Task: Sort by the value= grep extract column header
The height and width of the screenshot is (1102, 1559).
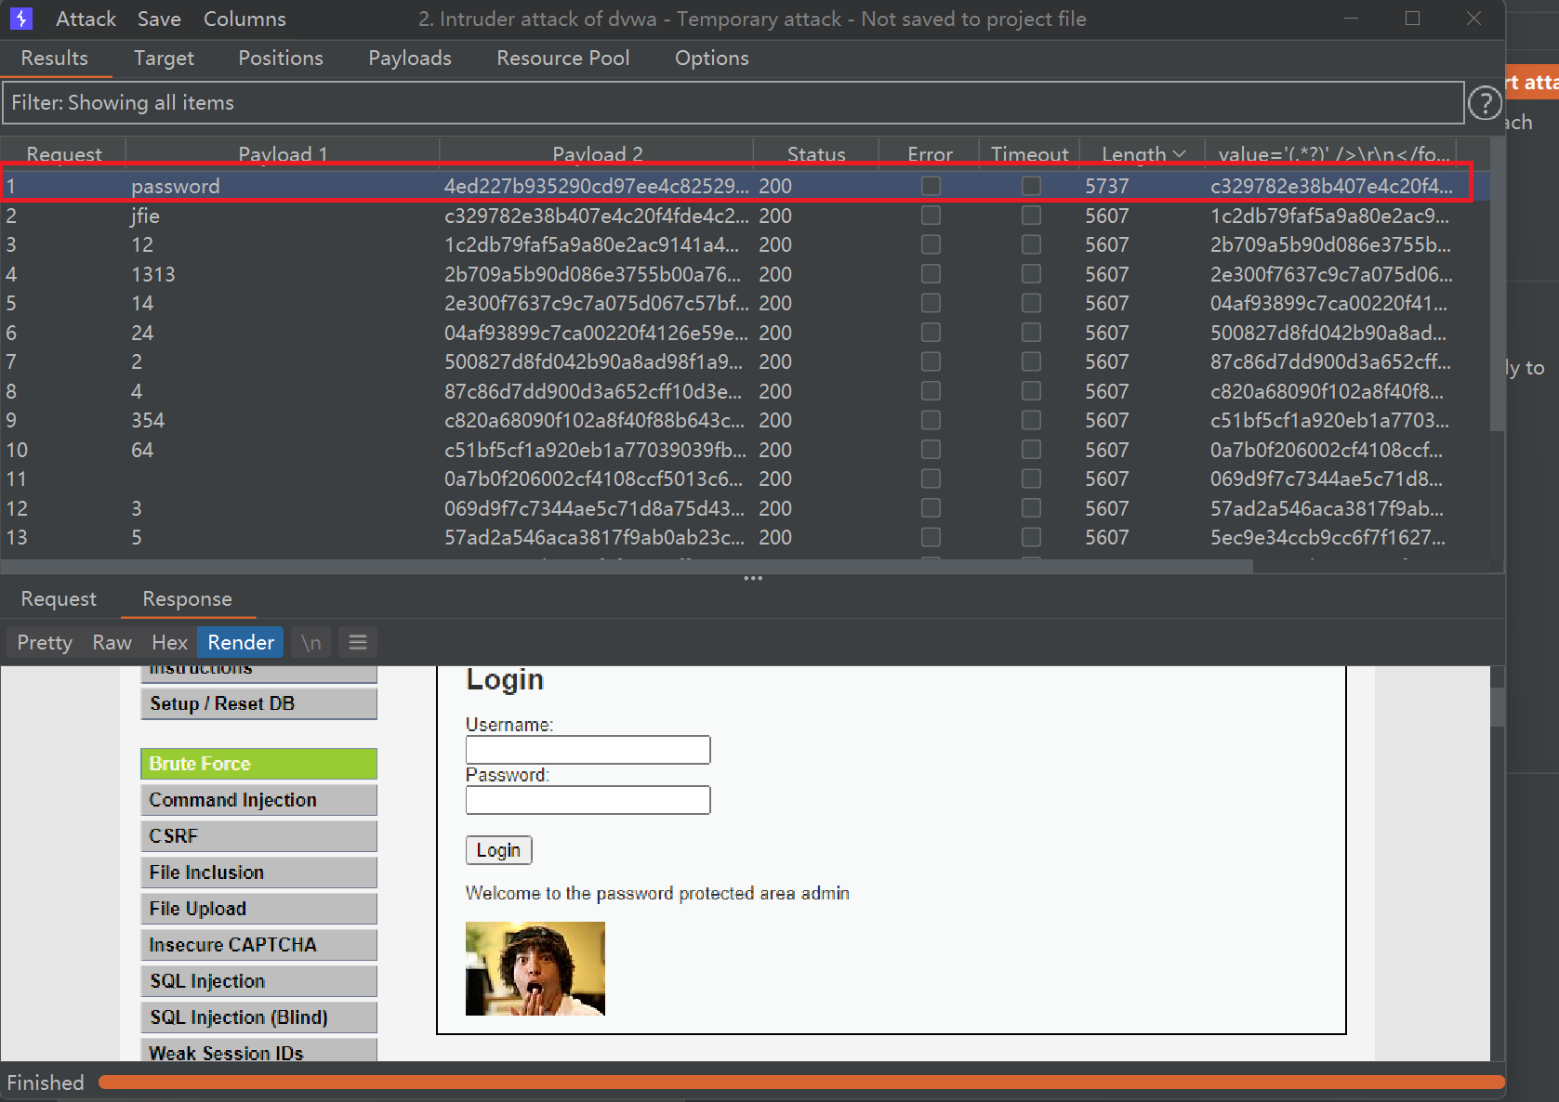Action: 1333,154
